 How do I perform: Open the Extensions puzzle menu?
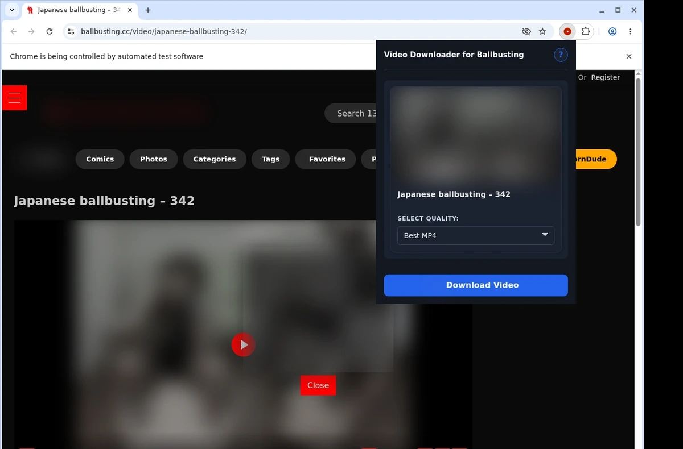pyautogui.click(x=585, y=32)
